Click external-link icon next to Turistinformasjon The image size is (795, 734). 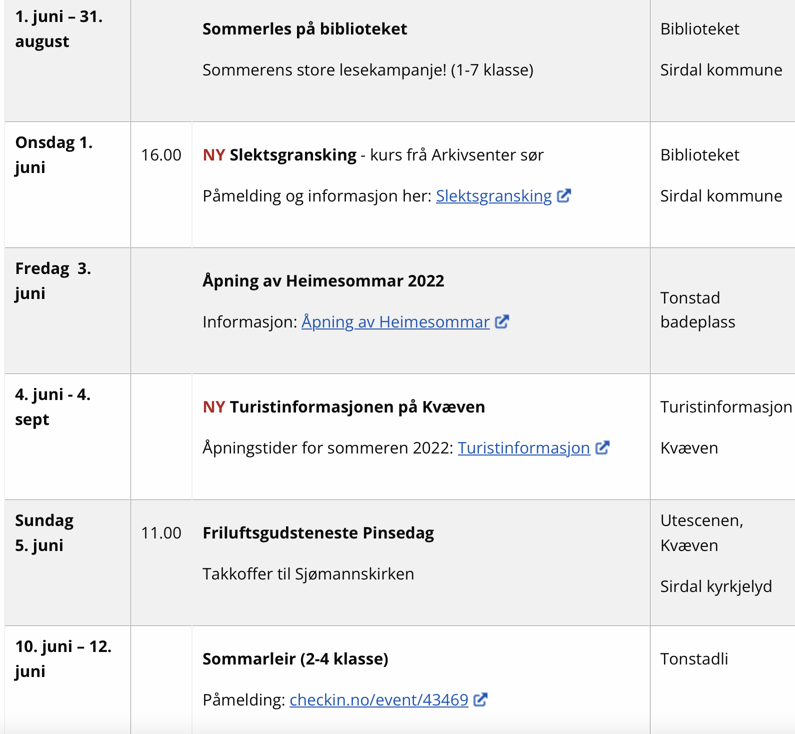tap(602, 447)
